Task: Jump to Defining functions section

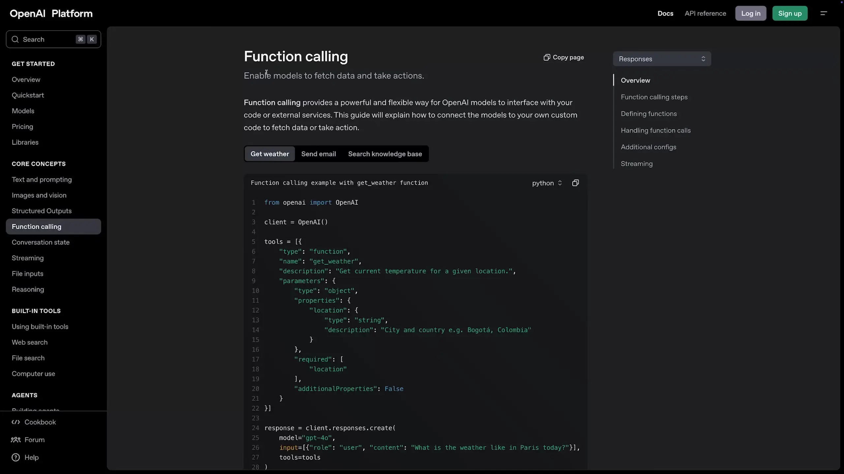Action: [x=648, y=114]
